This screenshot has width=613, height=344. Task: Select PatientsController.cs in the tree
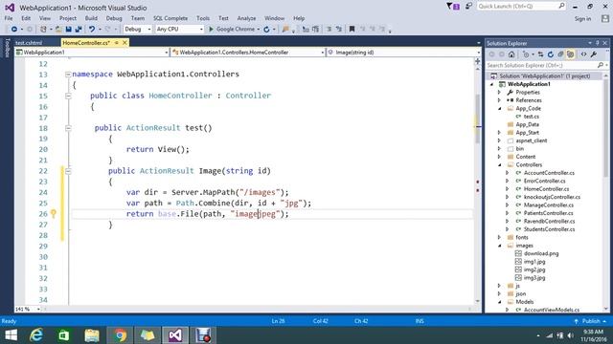549,213
